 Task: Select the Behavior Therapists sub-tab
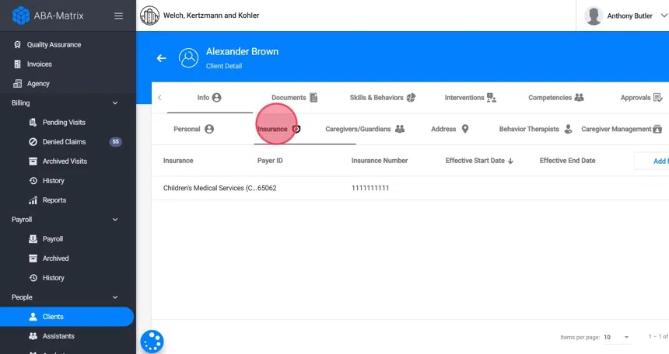536,129
